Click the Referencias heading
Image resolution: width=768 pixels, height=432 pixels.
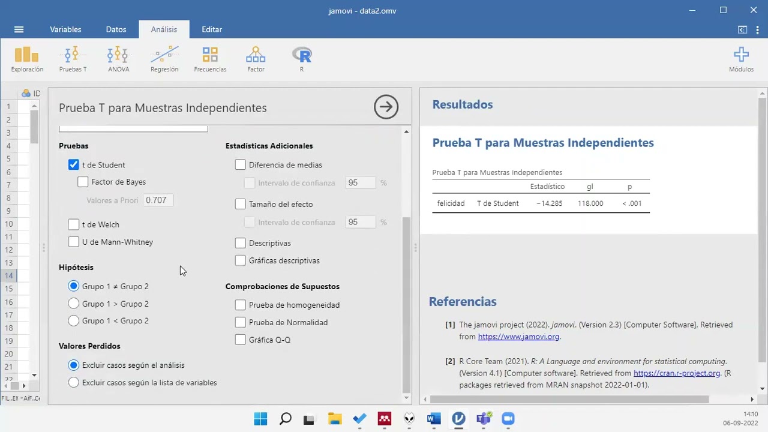[463, 302]
